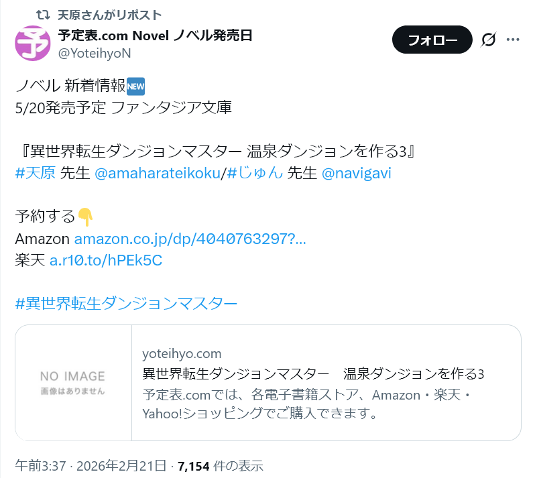The width and height of the screenshot is (535, 478).
Task: Click the 予定表.com profile avatar
Action: pyautogui.click(x=33, y=44)
